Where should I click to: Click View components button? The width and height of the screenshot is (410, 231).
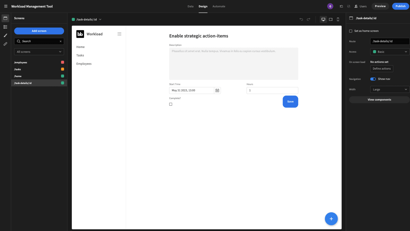[379, 100]
